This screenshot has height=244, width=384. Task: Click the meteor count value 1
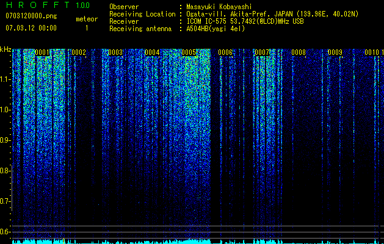87,28
